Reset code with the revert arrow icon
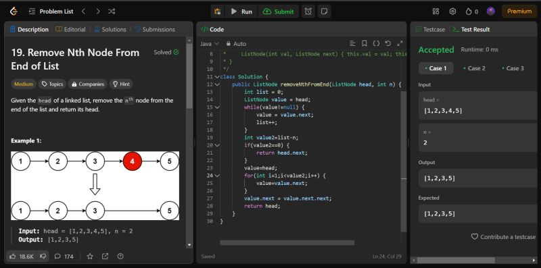 388,43
